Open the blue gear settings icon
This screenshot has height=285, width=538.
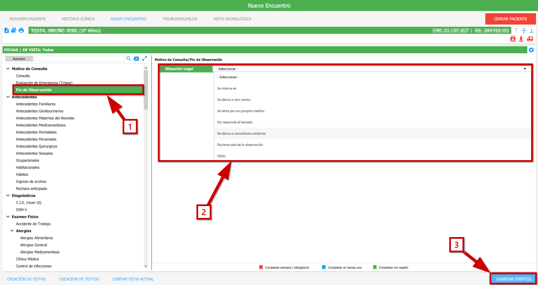pyautogui.click(x=531, y=50)
